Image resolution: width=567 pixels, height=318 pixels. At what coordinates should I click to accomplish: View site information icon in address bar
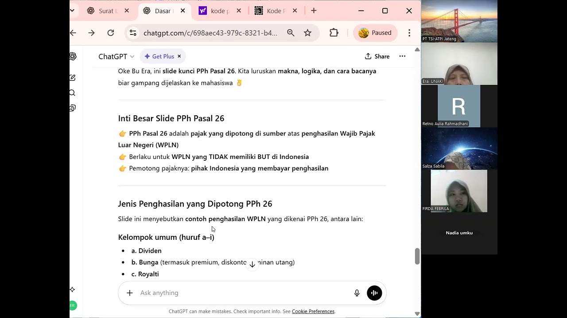click(x=132, y=33)
